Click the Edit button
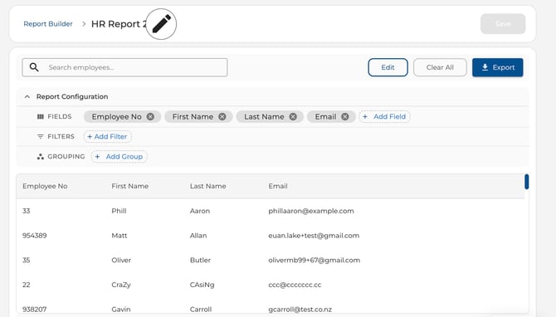Image resolution: width=556 pixels, height=317 pixels. pos(388,67)
